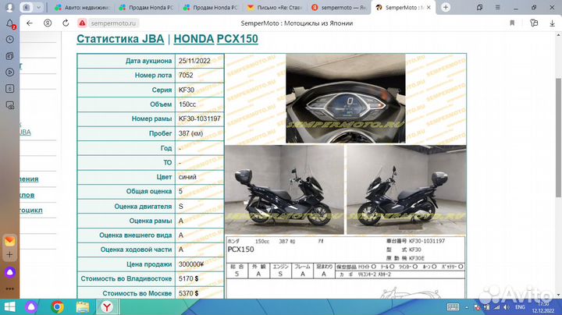The image size is (562, 315).
Task: Reload the current page
Action: [66, 23]
